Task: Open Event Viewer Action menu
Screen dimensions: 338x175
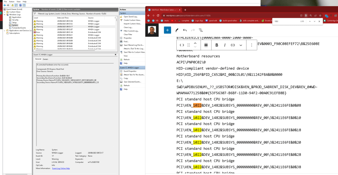Action: click(12, 2)
